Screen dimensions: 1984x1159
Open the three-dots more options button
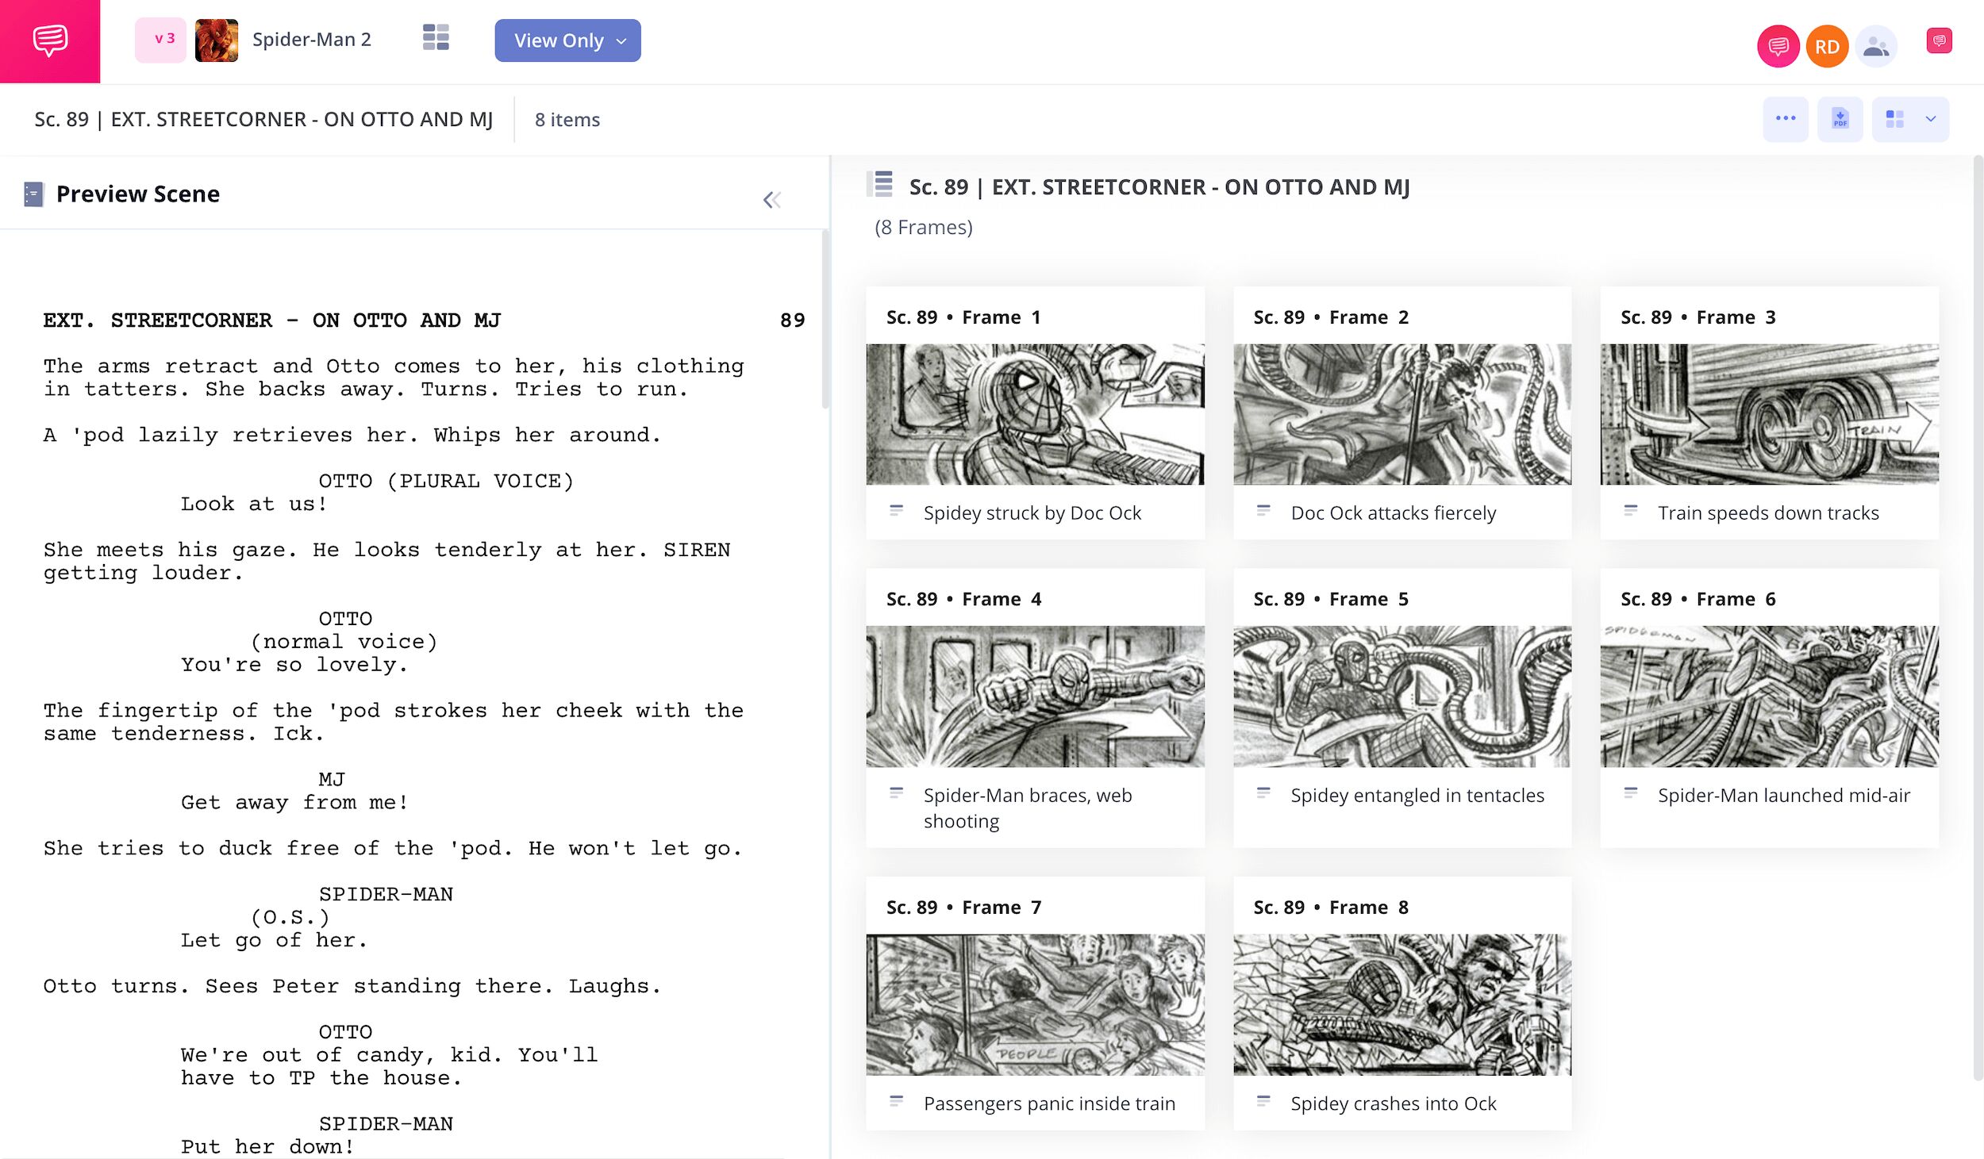(x=1785, y=119)
